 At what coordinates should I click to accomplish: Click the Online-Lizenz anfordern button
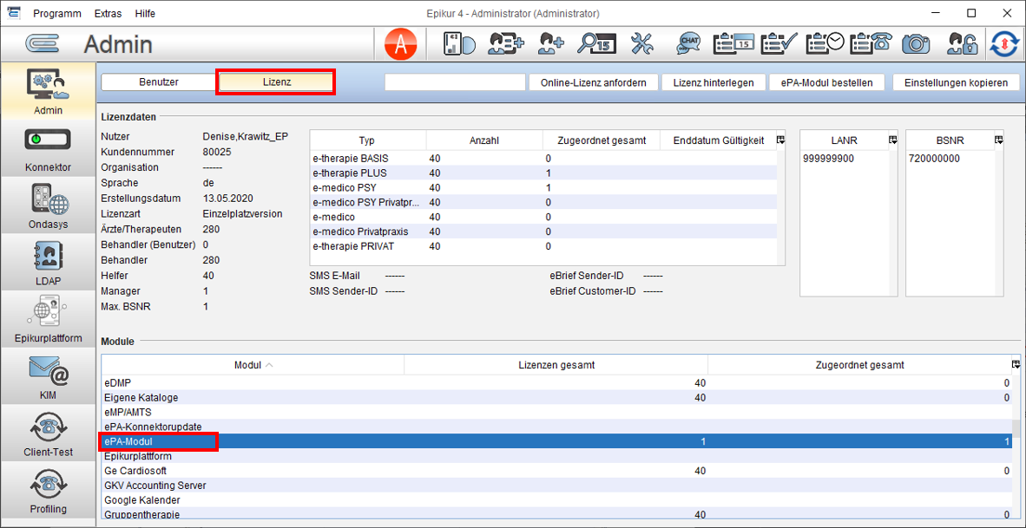pos(594,82)
